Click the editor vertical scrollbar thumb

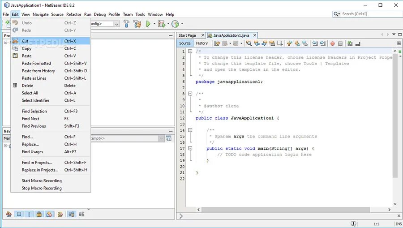(x=395, y=116)
